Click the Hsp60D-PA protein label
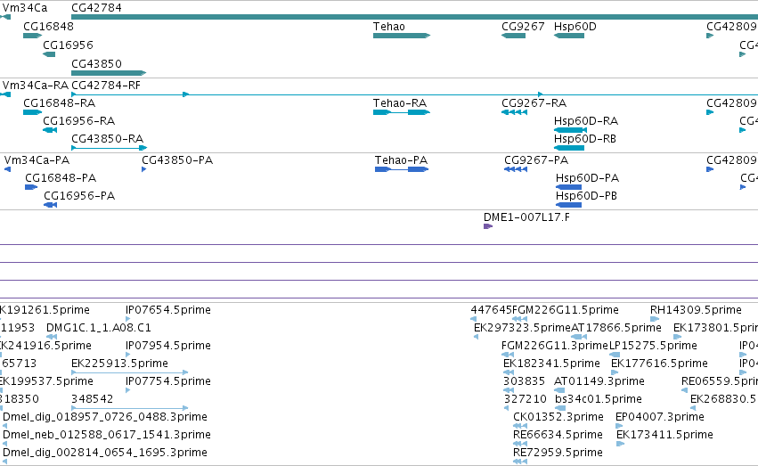This screenshot has height=466, width=758. (587, 178)
